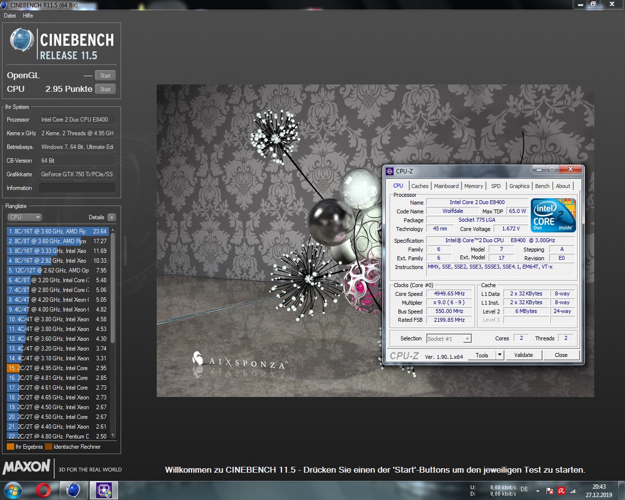Click the Bus Speed value 550.00 MHz

tap(449, 311)
